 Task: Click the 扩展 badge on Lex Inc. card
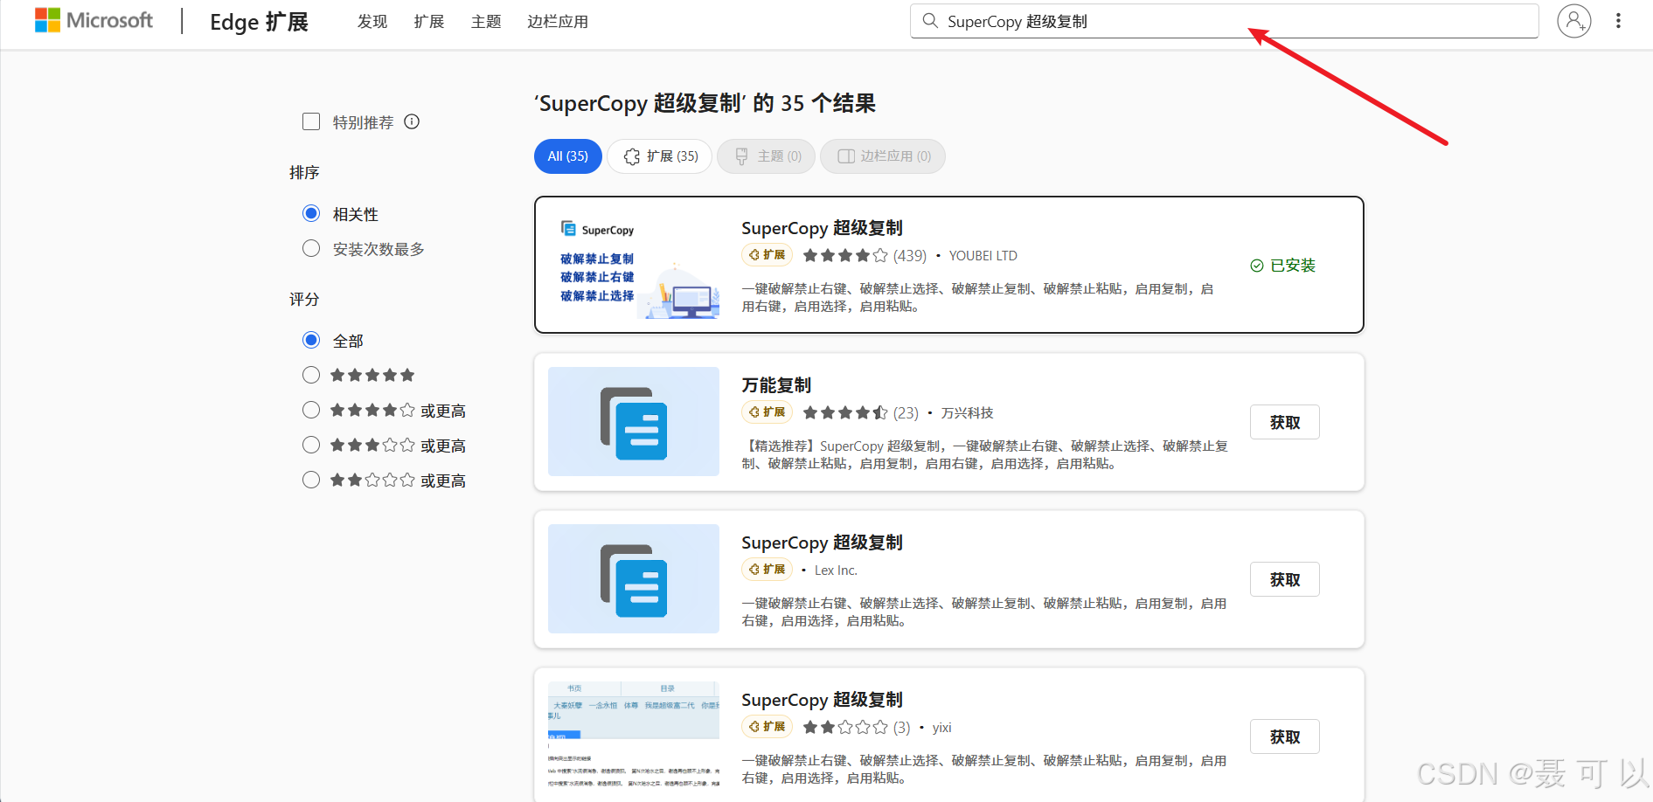[x=767, y=569]
